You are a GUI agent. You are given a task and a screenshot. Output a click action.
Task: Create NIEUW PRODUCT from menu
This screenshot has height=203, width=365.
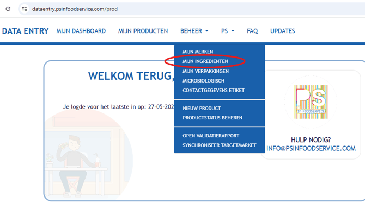(202, 109)
